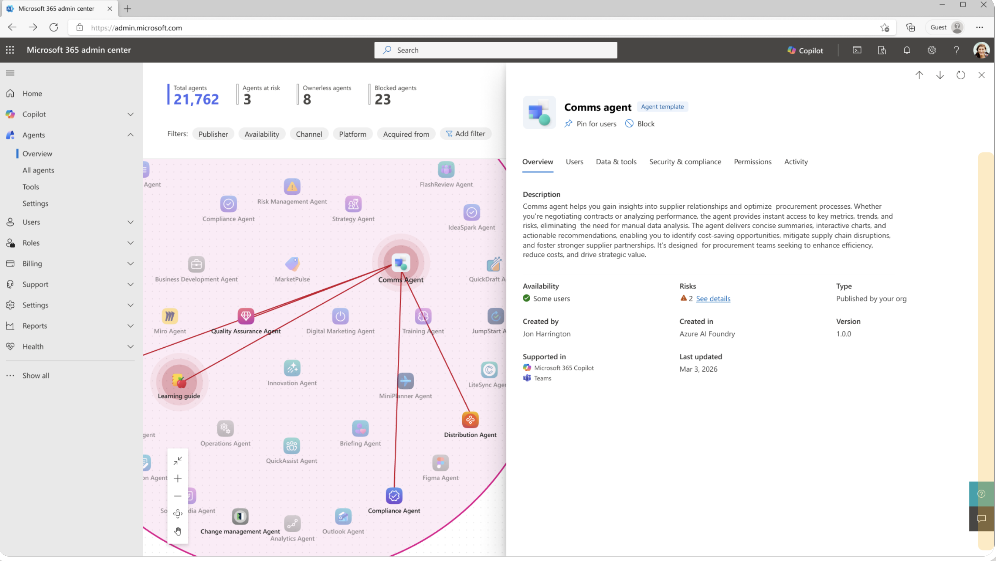Select the Strategy Agent node
Viewport: 996px width, 561px height.
click(353, 204)
